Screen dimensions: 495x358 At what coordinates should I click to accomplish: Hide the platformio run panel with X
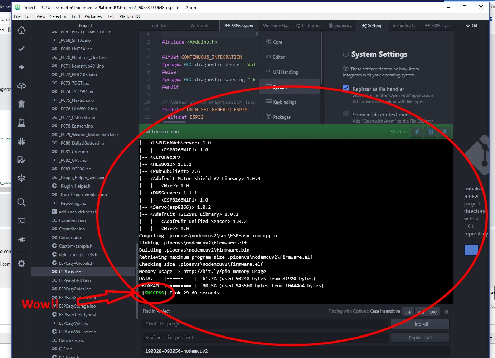pyautogui.click(x=445, y=131)
